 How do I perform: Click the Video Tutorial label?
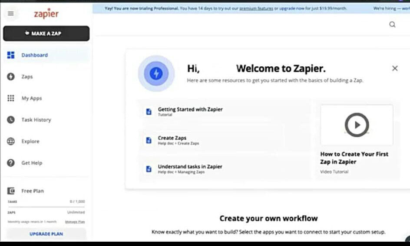[x=334, y=172]
